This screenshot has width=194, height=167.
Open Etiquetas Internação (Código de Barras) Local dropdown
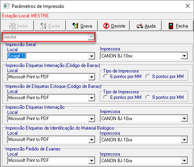pos(91,77)
